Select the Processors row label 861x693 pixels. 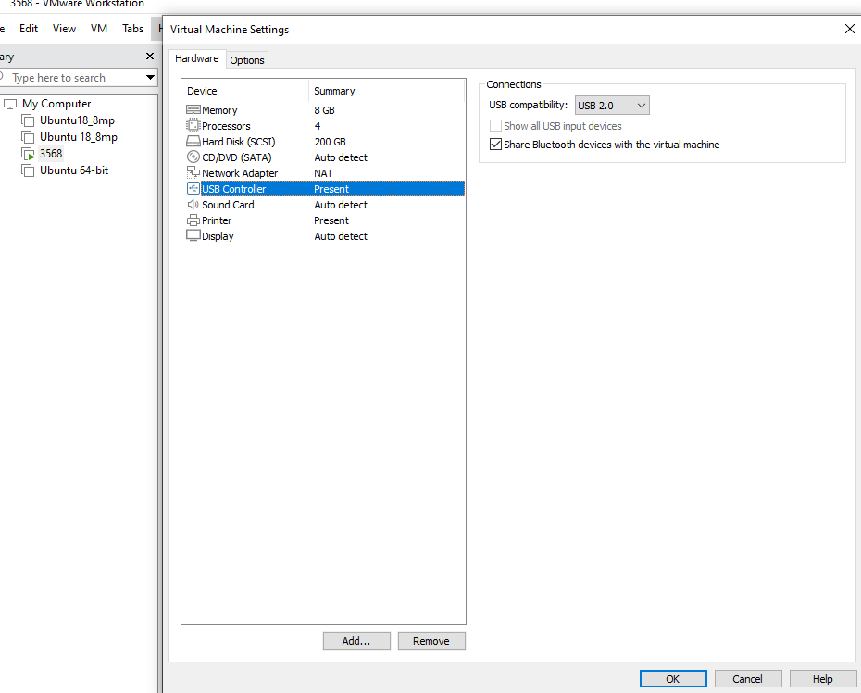click(x=226, y=126)
